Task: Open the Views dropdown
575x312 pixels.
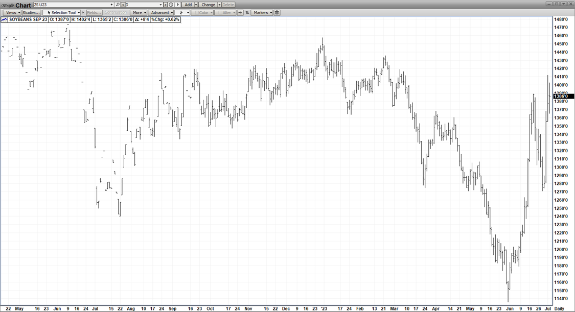Action: pos(12,12)
